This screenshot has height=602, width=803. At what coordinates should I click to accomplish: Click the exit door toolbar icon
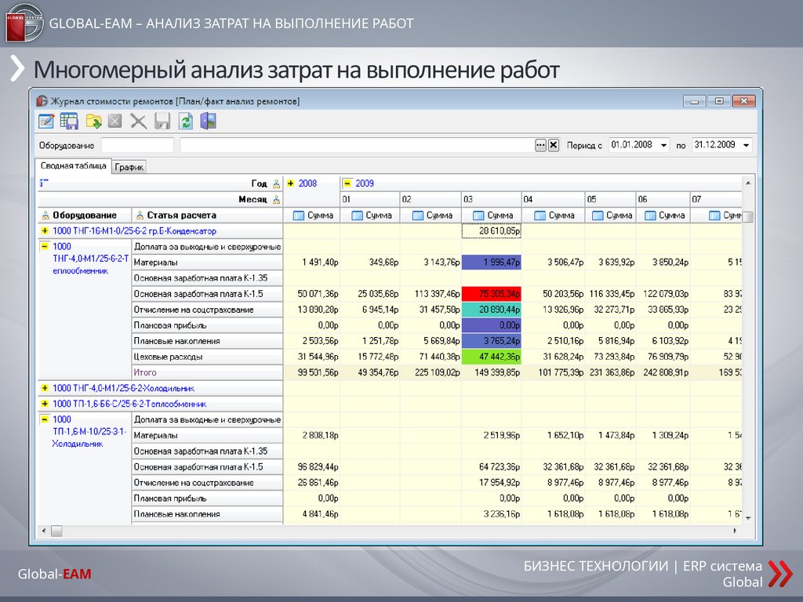pyautogui.click(x=208, y=121)
